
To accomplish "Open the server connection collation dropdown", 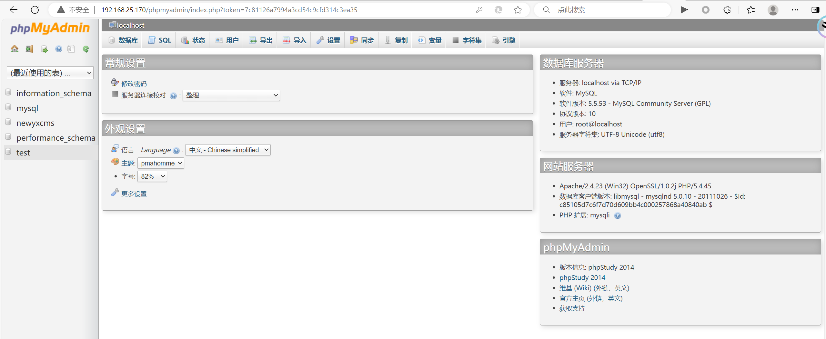I will (231, 95).
